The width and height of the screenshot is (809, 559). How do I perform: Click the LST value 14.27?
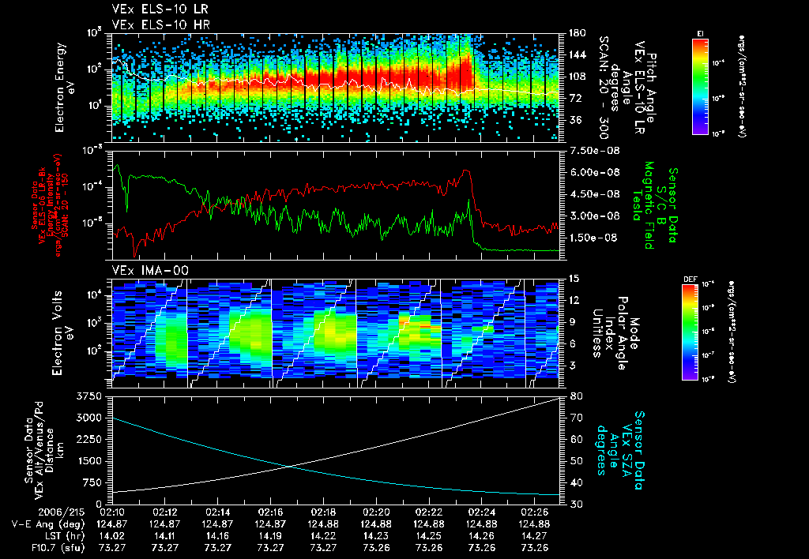pos(535,536)
